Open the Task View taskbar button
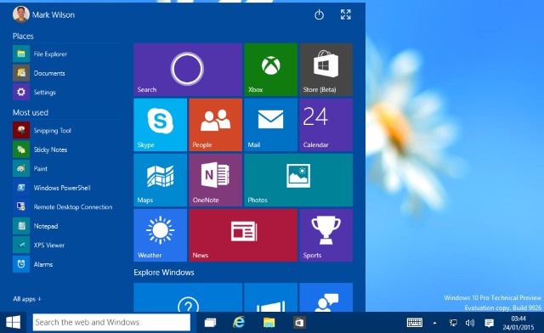544x333 pixels. pos(210,323)
